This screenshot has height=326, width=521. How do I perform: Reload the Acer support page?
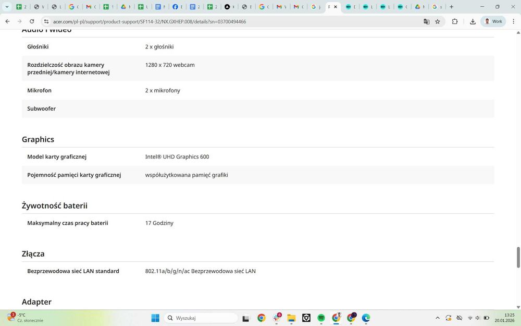pyautogui.click(x=32, y=21)
